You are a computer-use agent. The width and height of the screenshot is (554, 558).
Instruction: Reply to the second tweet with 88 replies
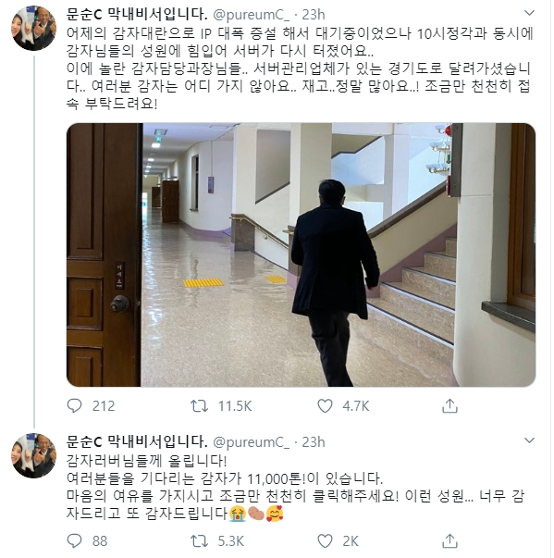pos(74,541)
